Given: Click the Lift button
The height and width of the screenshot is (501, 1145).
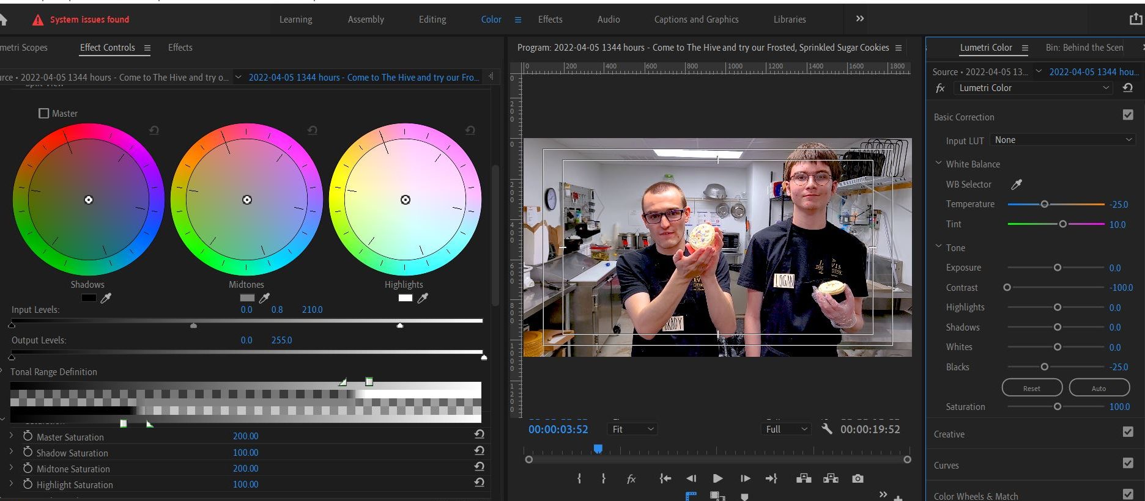Looking at the screenshot, I should pyautogui.click(x=804, y=478).
